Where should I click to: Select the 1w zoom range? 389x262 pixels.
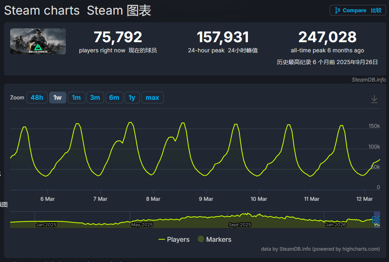click(58, 98)
